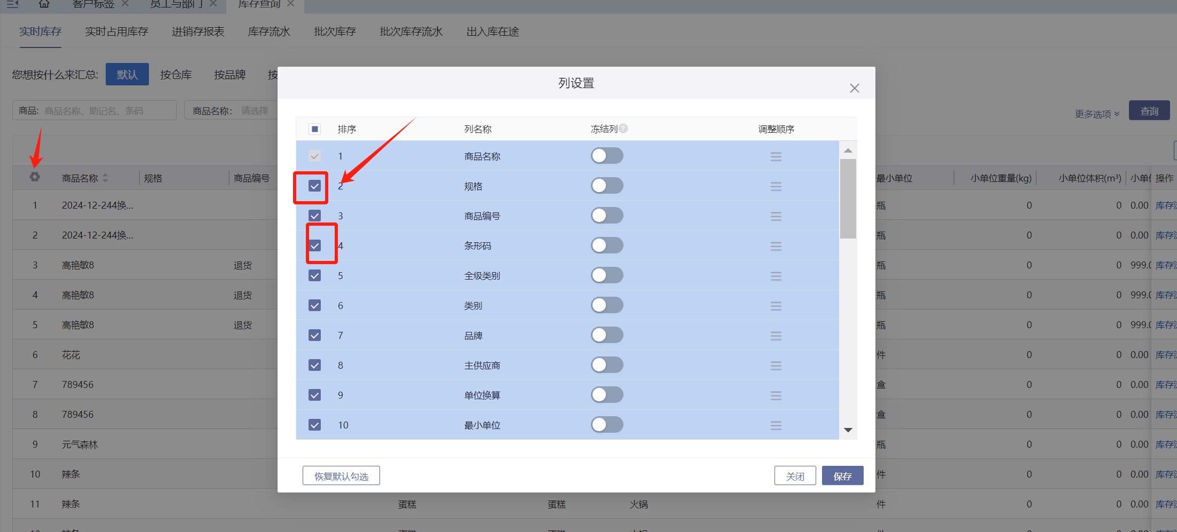Click 恢复默认勾选 button
Screen dimensions: 1177x532
341,476
